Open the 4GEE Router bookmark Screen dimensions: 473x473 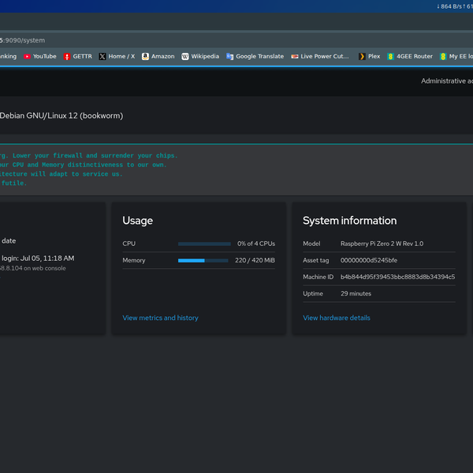pos(409,57)
